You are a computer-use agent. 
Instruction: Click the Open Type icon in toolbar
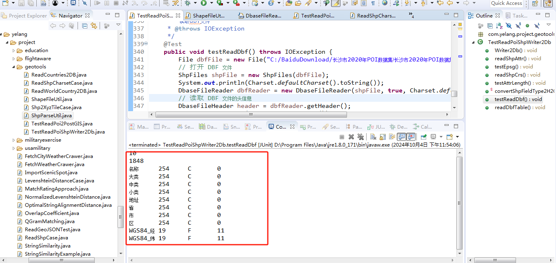[289, 3]
